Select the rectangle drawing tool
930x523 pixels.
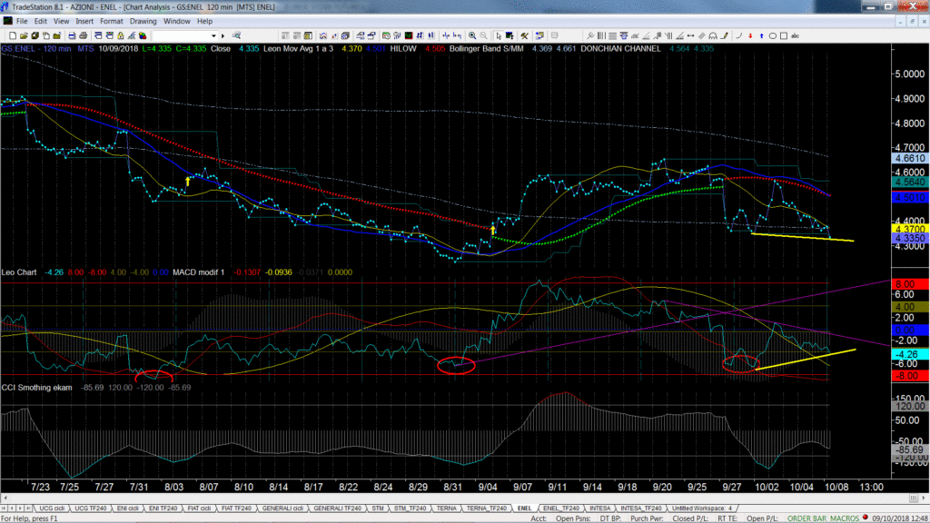[x=784, y=35]
